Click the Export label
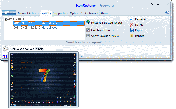The height and width of the screenshot is (109, 176). click(139, 30)
